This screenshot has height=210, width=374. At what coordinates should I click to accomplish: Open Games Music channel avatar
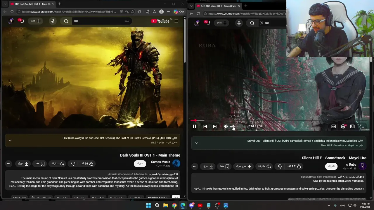[176, 163]
